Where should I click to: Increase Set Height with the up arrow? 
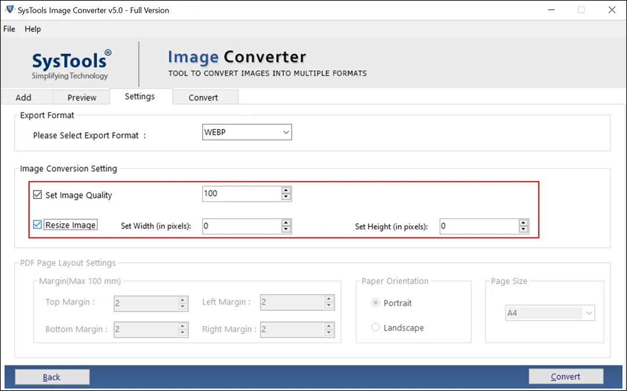524,223
